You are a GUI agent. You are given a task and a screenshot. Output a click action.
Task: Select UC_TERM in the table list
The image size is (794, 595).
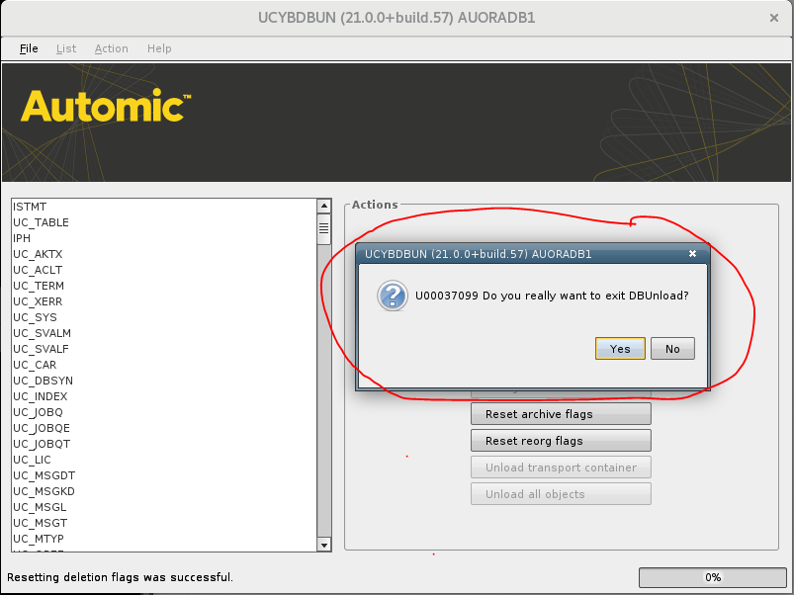click(164, 286)
